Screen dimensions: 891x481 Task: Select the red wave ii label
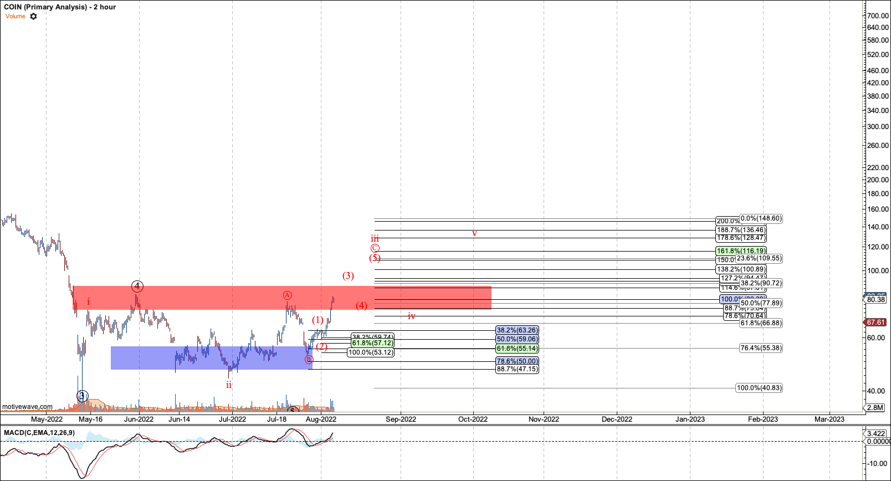pyautogui.click(x=229, y=385)
